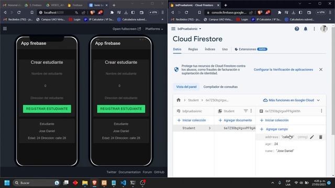The height and width of the screenshot is (188, 335).
Task: Go to the Firestore root home icon
Action: point(178,100)
